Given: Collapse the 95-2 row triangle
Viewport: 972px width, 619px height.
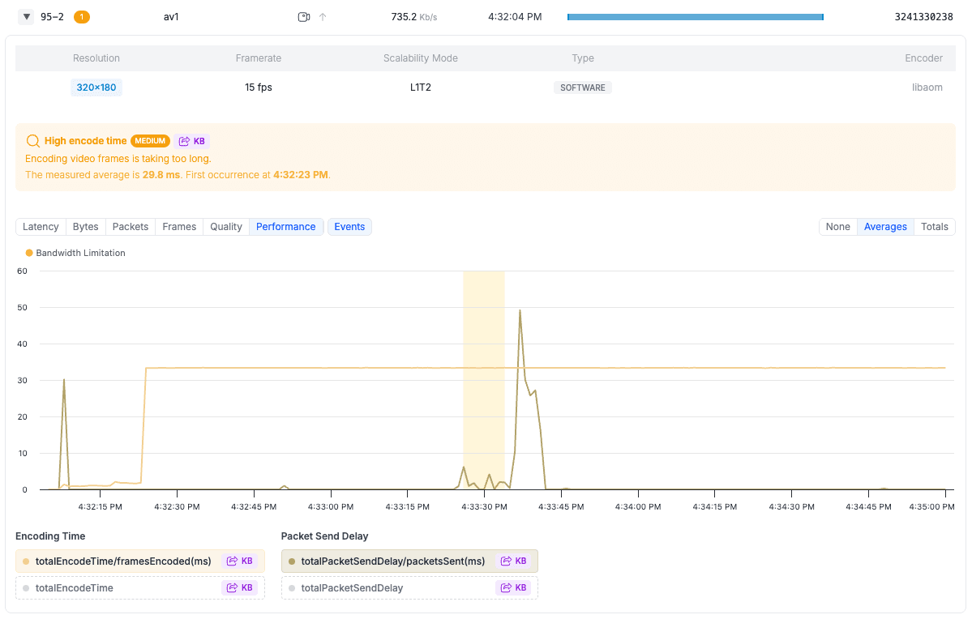Looking at the screenshot, I should pos(26,17).
